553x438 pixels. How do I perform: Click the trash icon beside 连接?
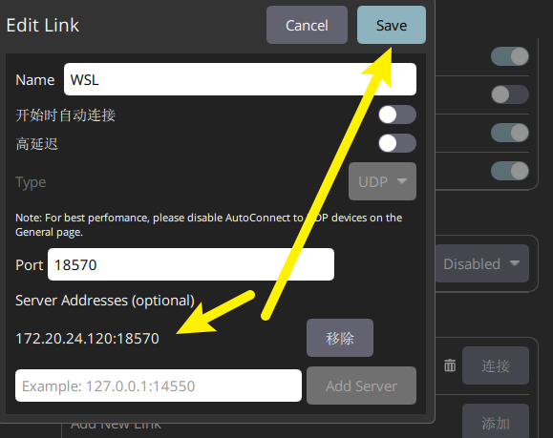click(x=450, y=365)
